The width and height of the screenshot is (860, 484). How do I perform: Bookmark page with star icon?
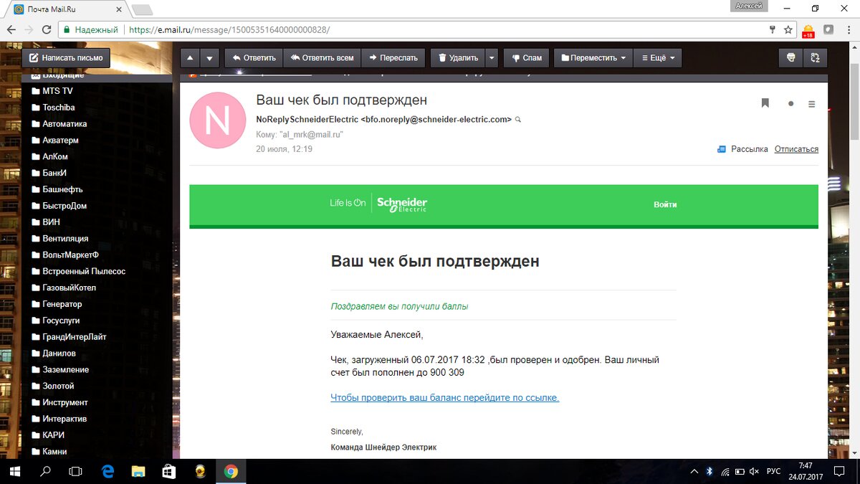[788, 30]
